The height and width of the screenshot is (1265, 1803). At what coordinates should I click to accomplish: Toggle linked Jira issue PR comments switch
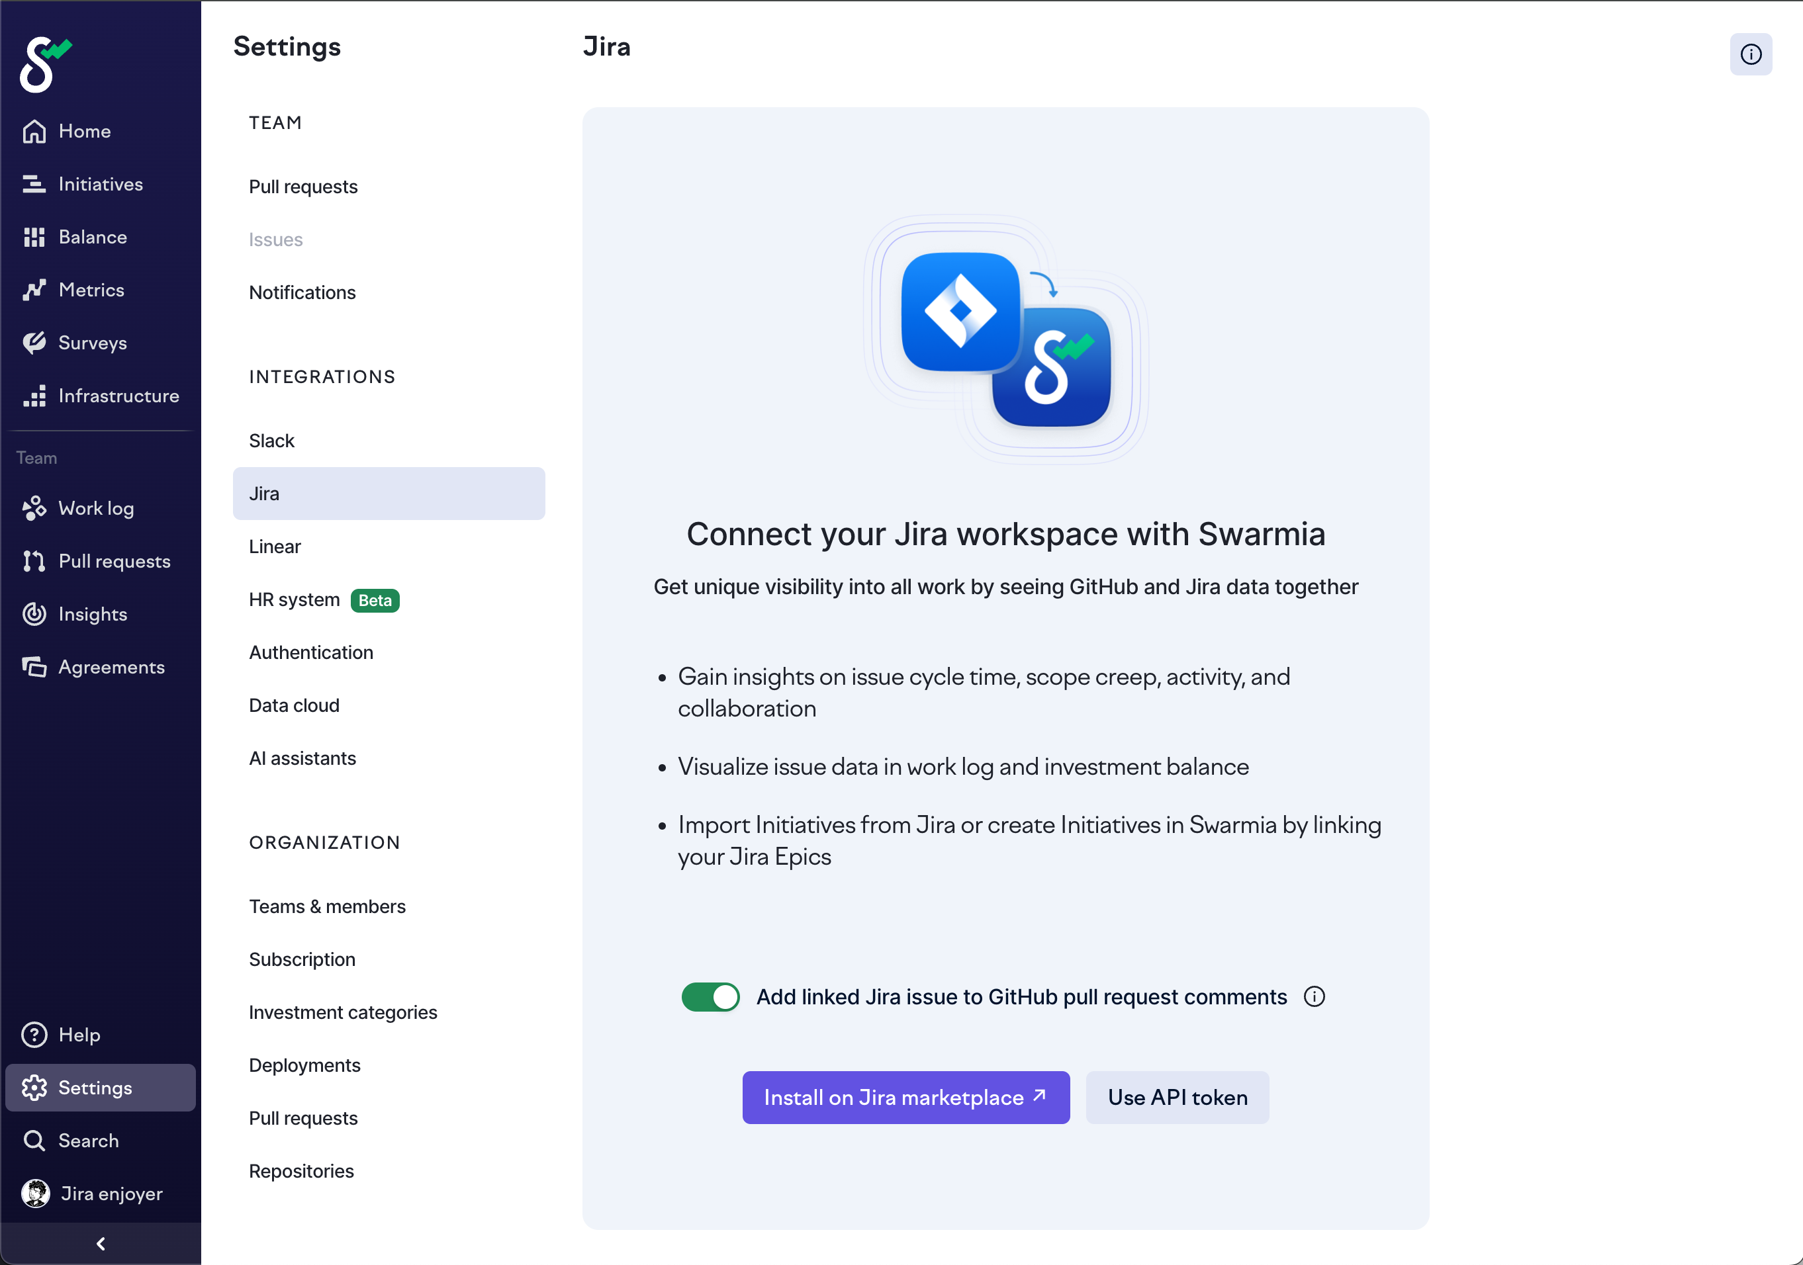coord(710,996)
